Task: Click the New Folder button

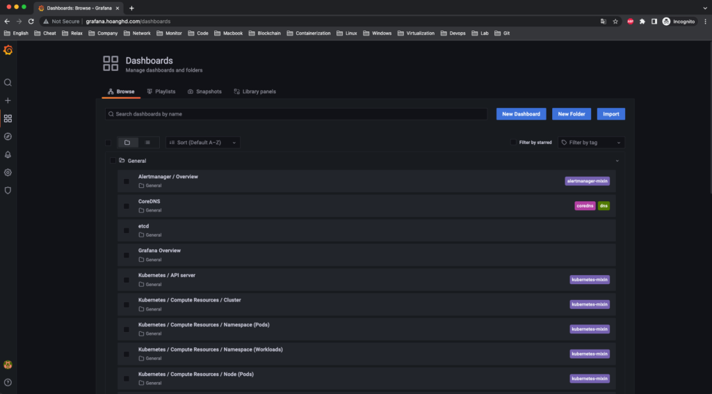Action: 572,114
